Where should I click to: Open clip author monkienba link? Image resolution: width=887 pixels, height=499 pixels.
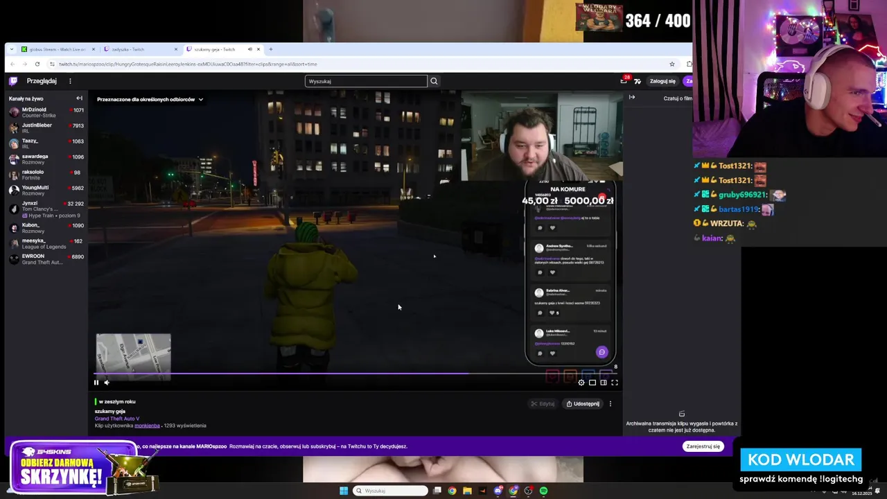click(x=147, y=426)
